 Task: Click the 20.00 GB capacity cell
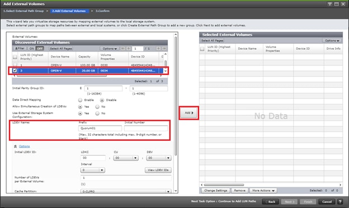tap(87, 71)
